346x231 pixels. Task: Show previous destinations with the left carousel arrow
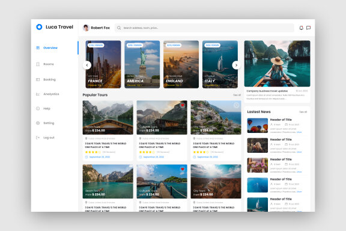(87, 65)
